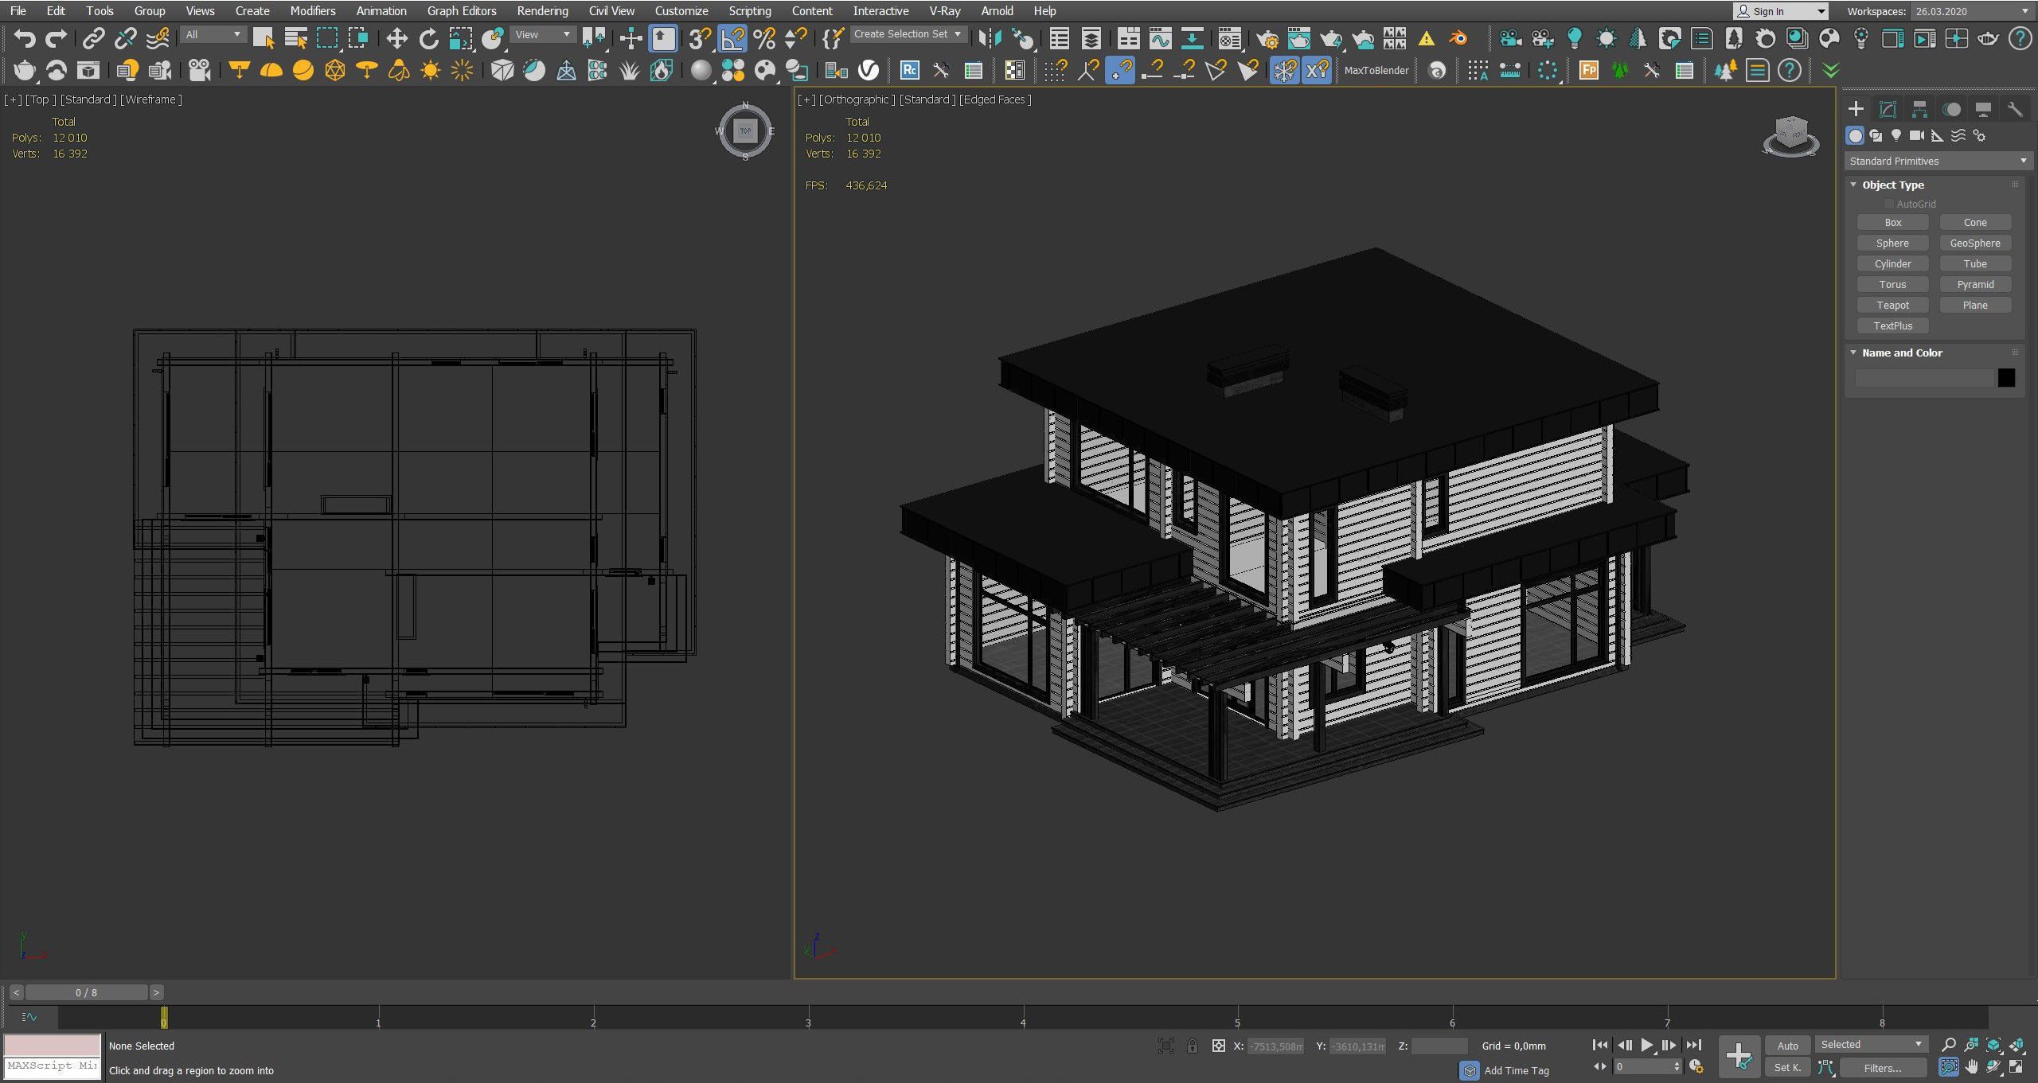The image size is (2038, 1083).
Task: Click the Edged Faces viewport label
Action: point(995,99)
